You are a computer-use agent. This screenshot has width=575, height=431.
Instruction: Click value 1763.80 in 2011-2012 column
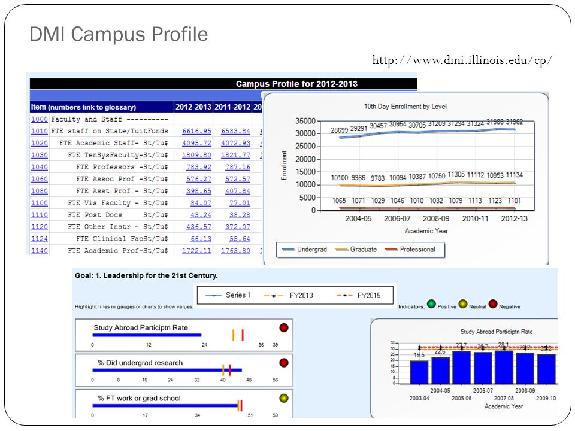coord(236,251)
